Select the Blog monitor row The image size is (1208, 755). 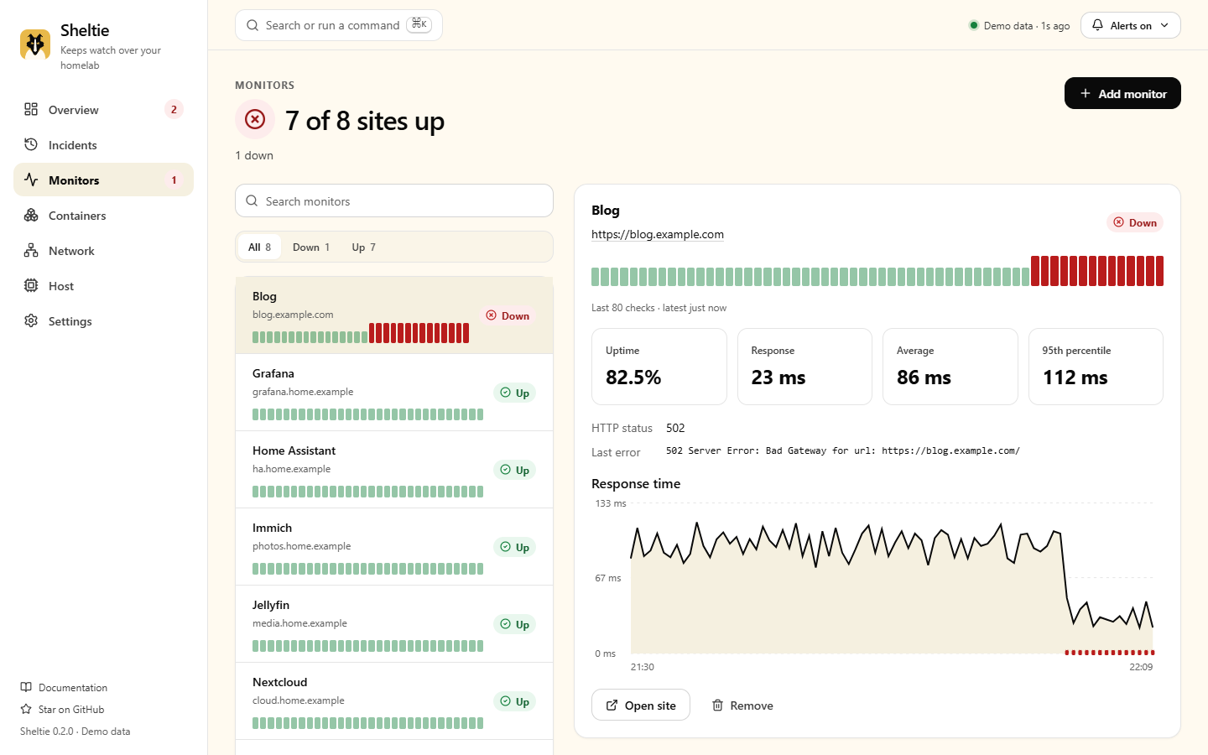point(394,315)
